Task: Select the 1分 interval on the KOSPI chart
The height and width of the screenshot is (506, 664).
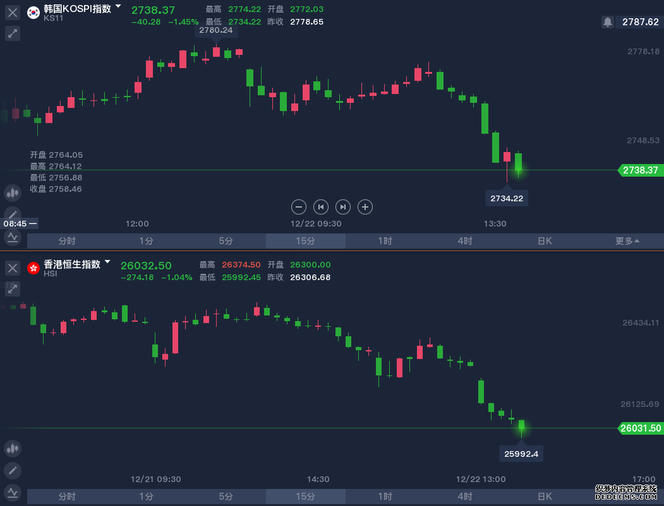Action: click(x=147, y=241)
